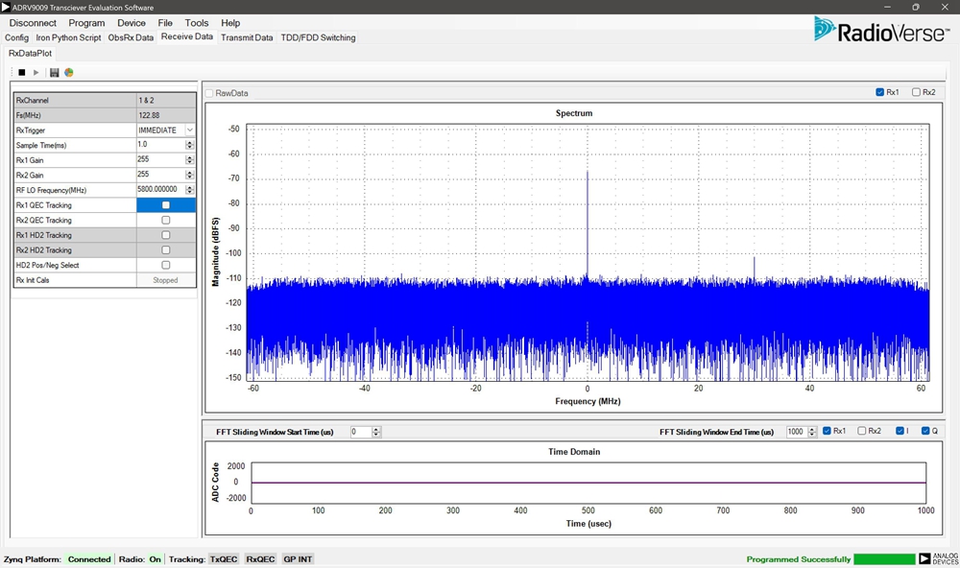
Task: Click the TxQEC tracking status indicator
Action: [x=224, y=559]
